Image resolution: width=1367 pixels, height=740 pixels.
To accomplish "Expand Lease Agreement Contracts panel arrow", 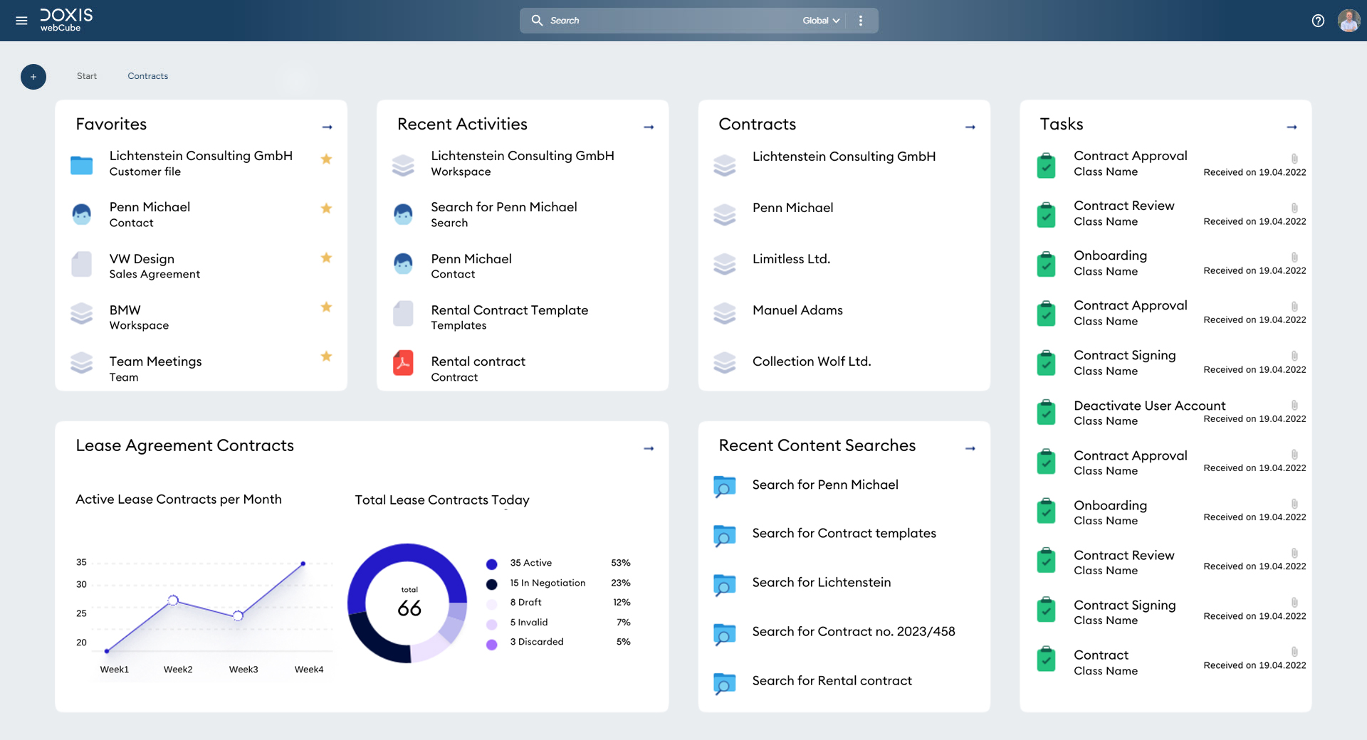I will [649, 449].
